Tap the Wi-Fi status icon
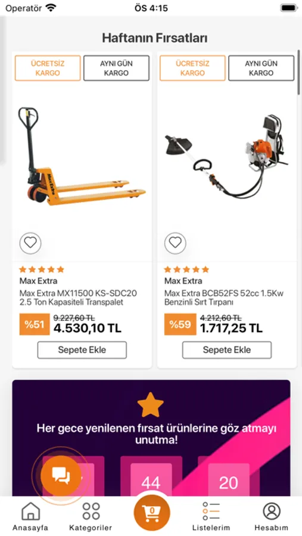Screen dimensions: 302x536 [x=51, y=8]
